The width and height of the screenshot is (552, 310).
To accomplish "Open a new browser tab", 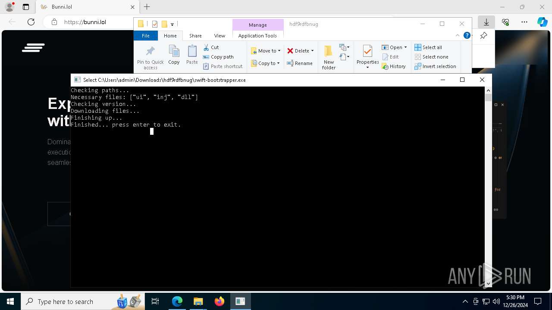I will 147,7.
